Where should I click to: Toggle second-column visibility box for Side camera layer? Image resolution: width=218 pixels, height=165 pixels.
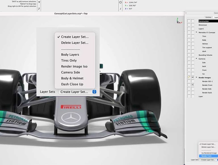[x=193, y=62]
